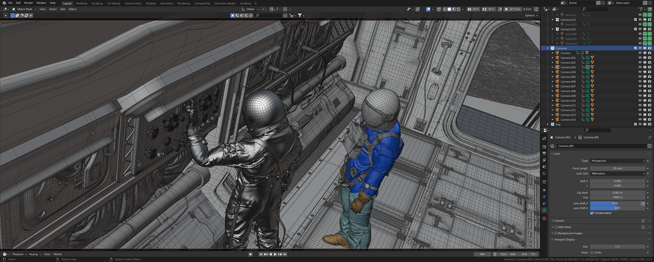Select the Render properties tab icon
The height and width of the screenshot is (262, 654).
point(544,147)
